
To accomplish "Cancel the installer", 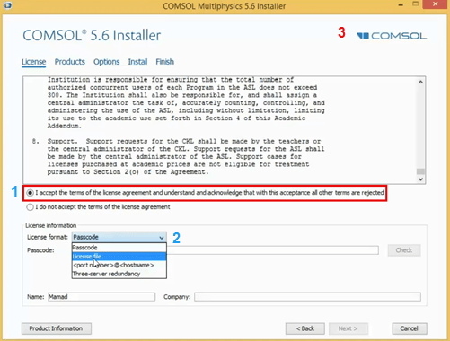I will click(410, 328).
